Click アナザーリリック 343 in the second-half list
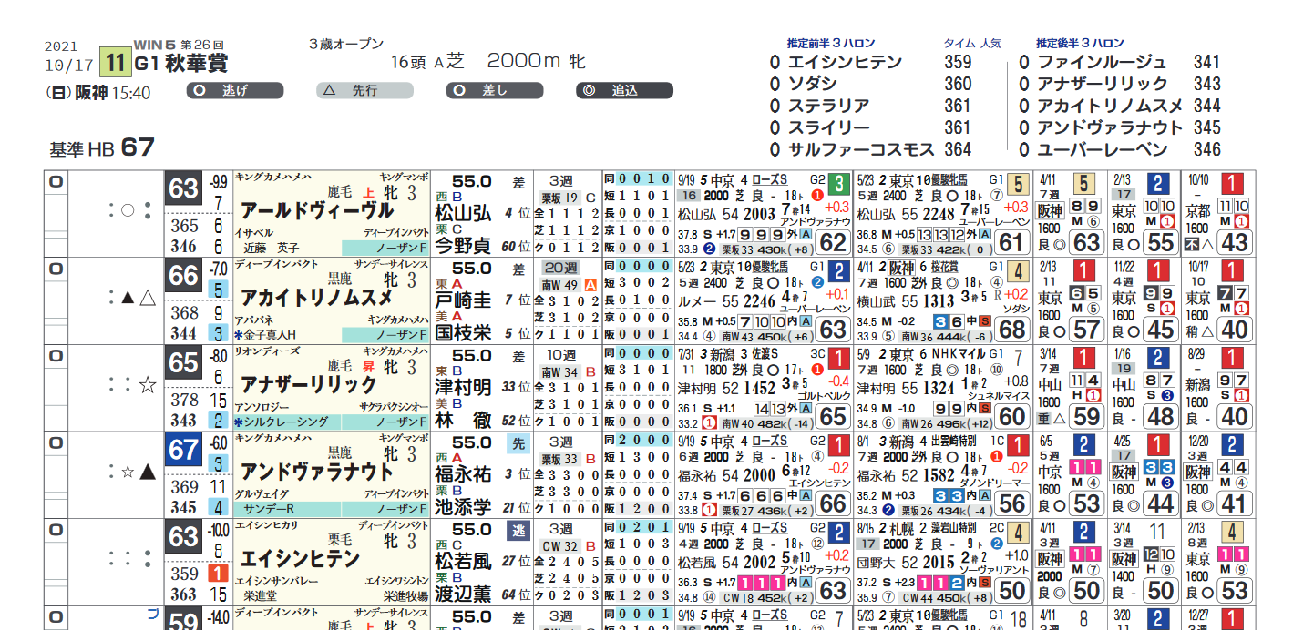This screenshot has height=630, width=1293. coord(1120,84)
